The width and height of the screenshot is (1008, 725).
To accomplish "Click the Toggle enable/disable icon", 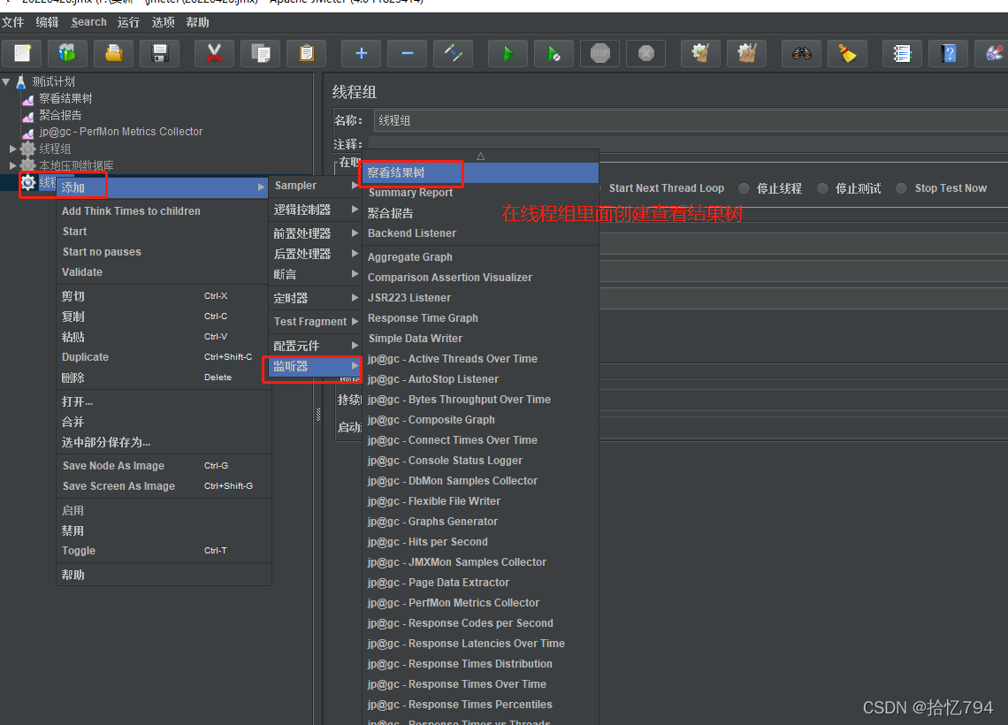I will (454, 53).
